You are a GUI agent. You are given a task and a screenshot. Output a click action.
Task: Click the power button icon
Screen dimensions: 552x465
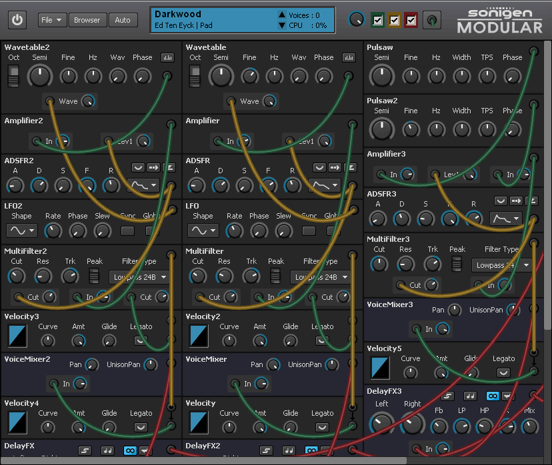coord(17,19)
